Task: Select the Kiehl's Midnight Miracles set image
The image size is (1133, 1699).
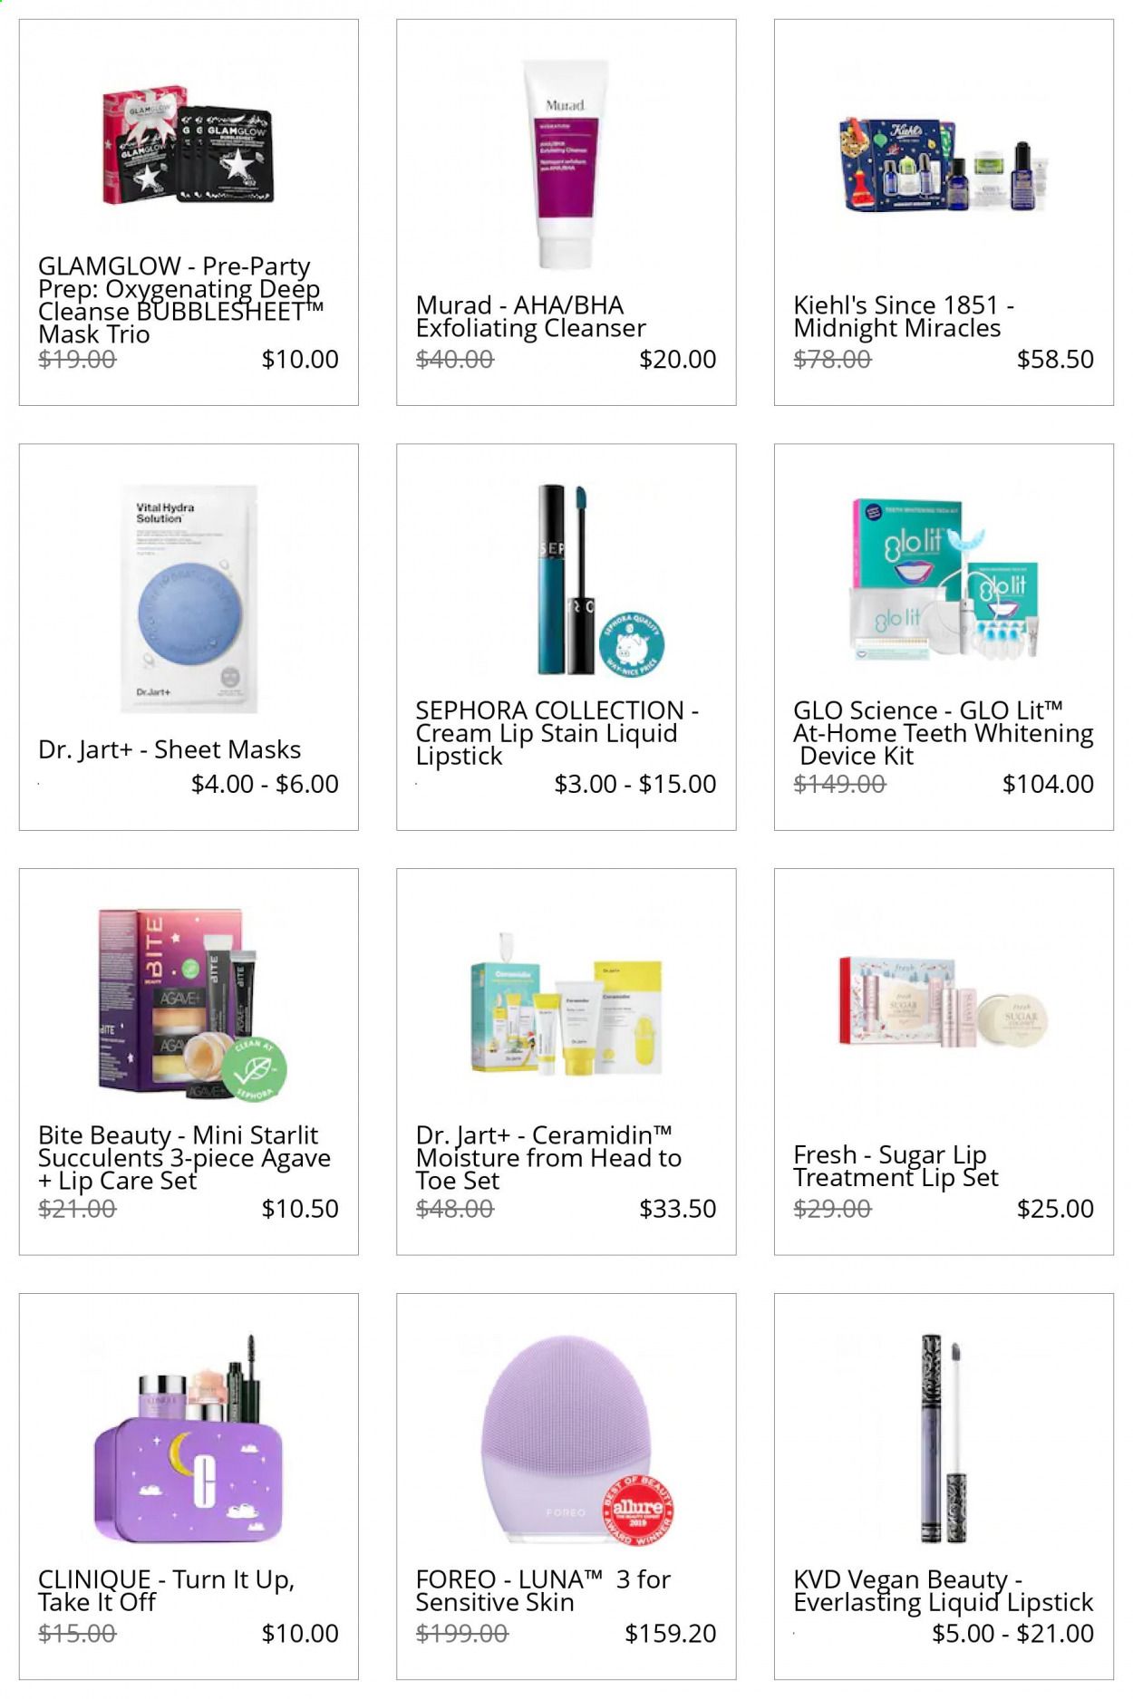Action: coord(944,165)
